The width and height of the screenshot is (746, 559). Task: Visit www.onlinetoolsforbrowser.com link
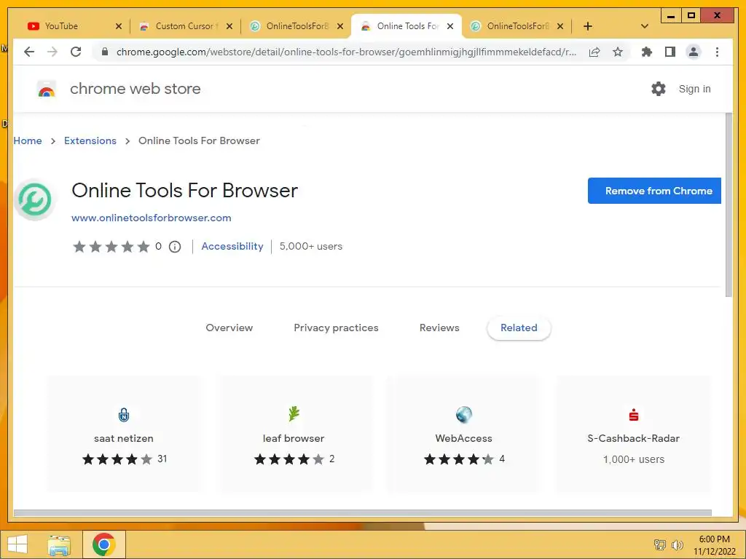[152, 218]
